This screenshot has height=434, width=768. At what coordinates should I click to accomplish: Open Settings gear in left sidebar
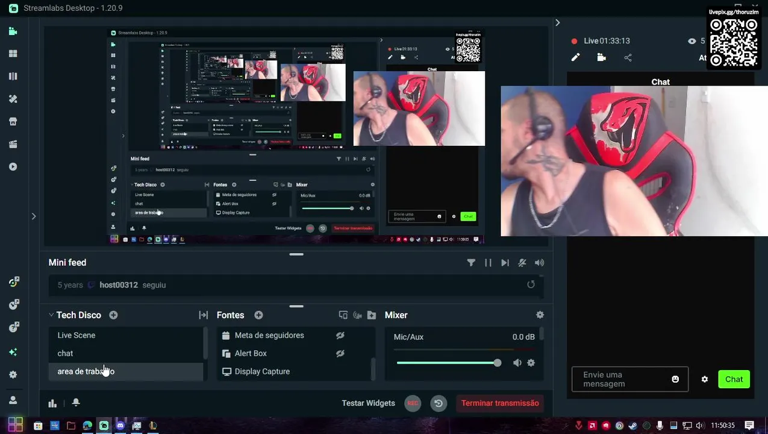click(13, 375)
